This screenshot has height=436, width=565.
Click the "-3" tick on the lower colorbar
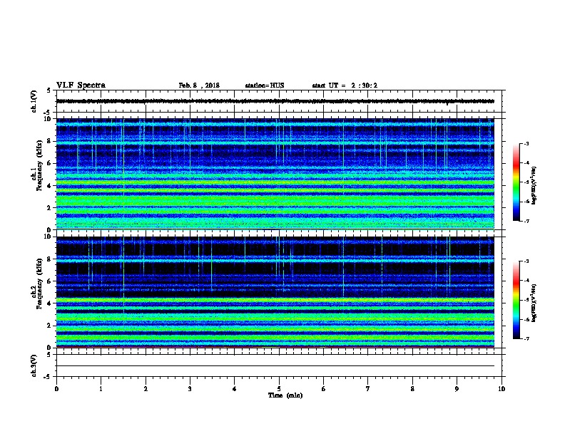tap(526, 261)
